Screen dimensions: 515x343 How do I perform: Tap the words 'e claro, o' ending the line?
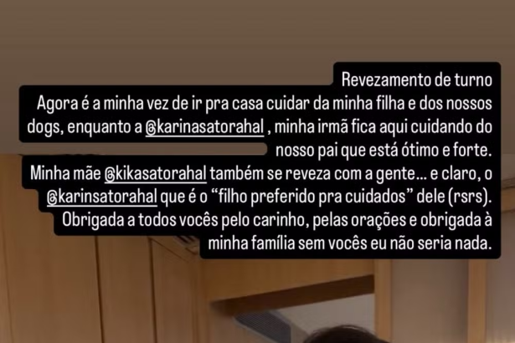click(x=461, y=174)
